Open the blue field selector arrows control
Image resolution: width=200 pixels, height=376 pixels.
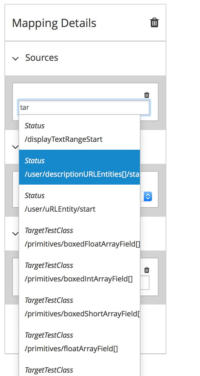[147, 196]
